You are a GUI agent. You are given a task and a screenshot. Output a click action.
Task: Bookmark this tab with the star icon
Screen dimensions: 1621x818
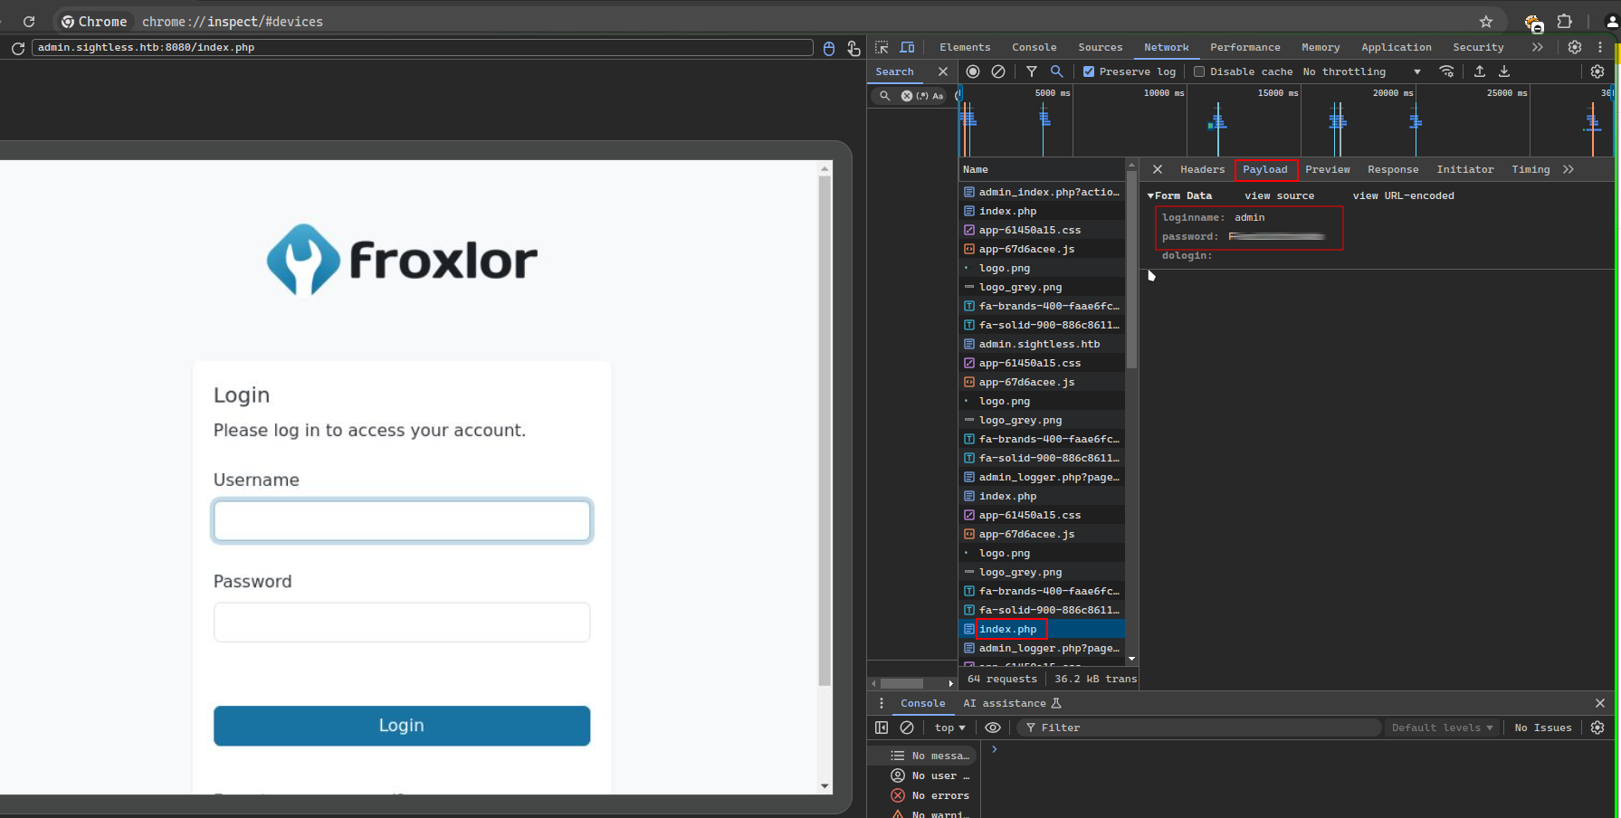pos(1486,22)
